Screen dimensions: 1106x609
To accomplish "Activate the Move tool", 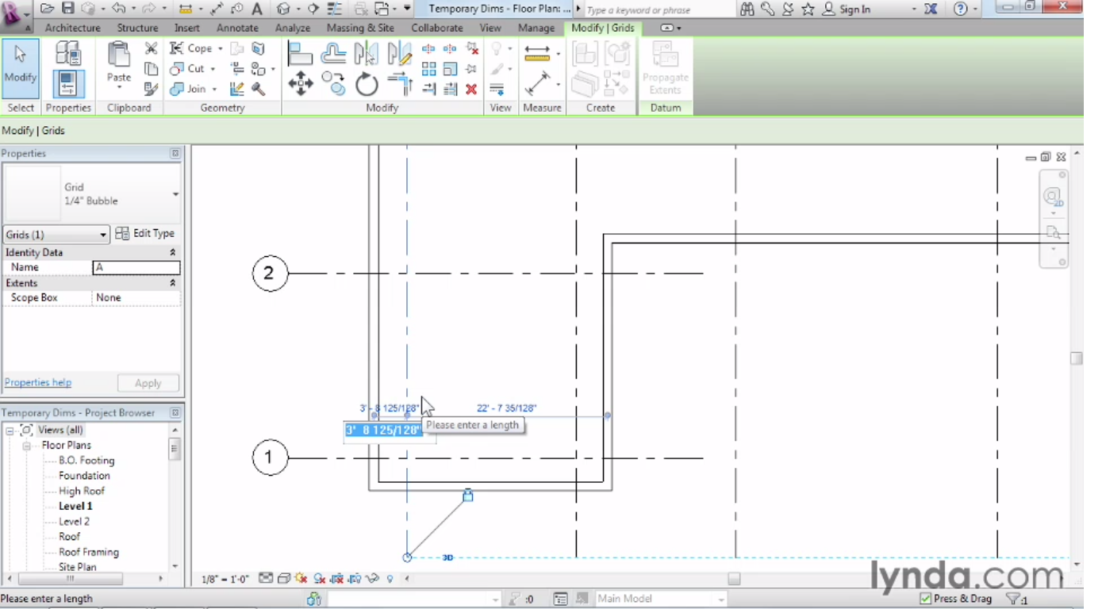I will coord(300,83).
